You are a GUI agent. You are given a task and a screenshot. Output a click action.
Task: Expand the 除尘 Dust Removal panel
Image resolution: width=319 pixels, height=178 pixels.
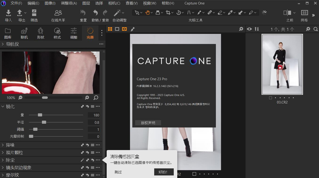tap(3, 160)
